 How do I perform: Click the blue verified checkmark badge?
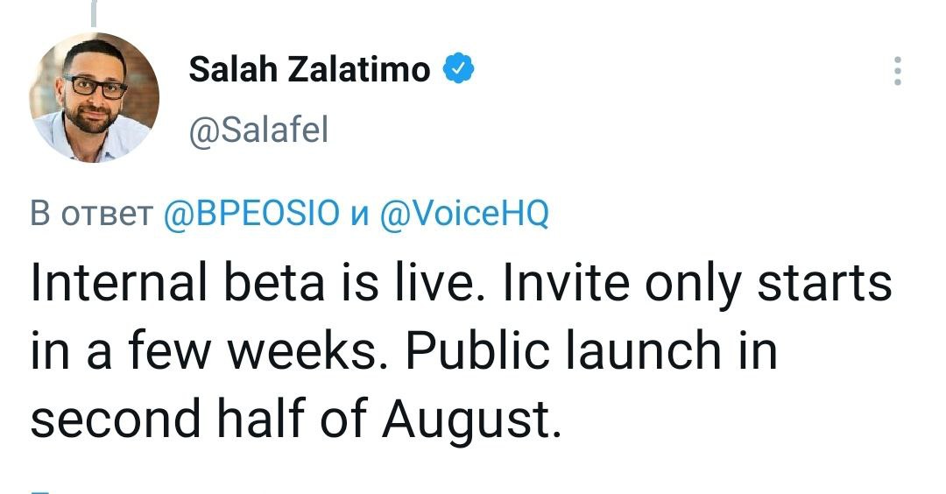point(459,69)
